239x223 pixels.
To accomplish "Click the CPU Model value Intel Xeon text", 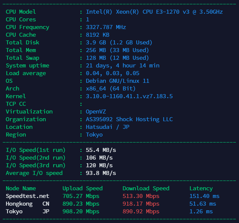I will 154,12.
